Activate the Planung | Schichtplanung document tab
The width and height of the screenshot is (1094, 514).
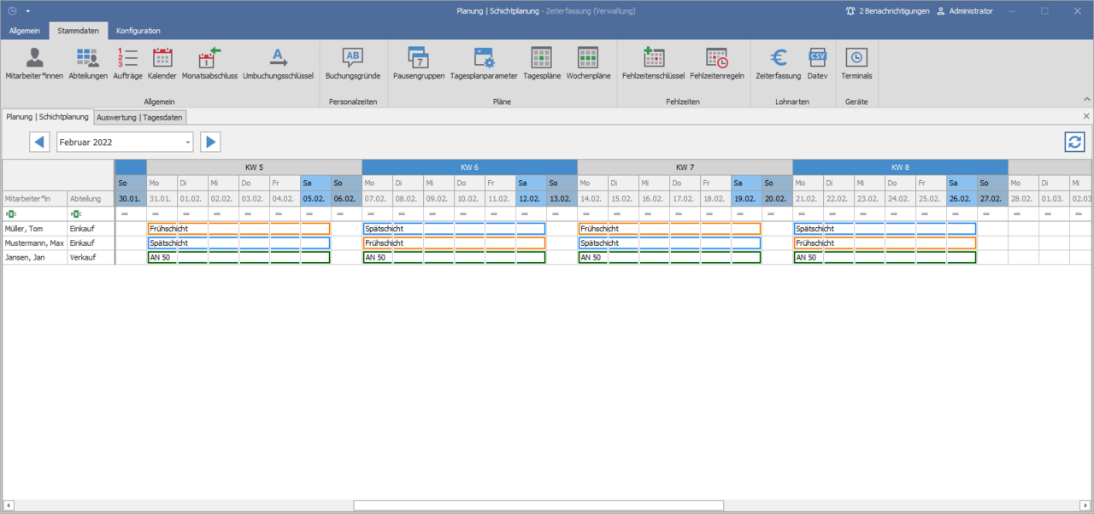(x=47, y=116)
